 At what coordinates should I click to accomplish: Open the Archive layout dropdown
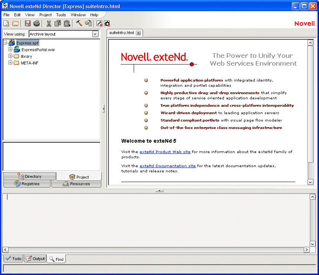coord(95,34)
